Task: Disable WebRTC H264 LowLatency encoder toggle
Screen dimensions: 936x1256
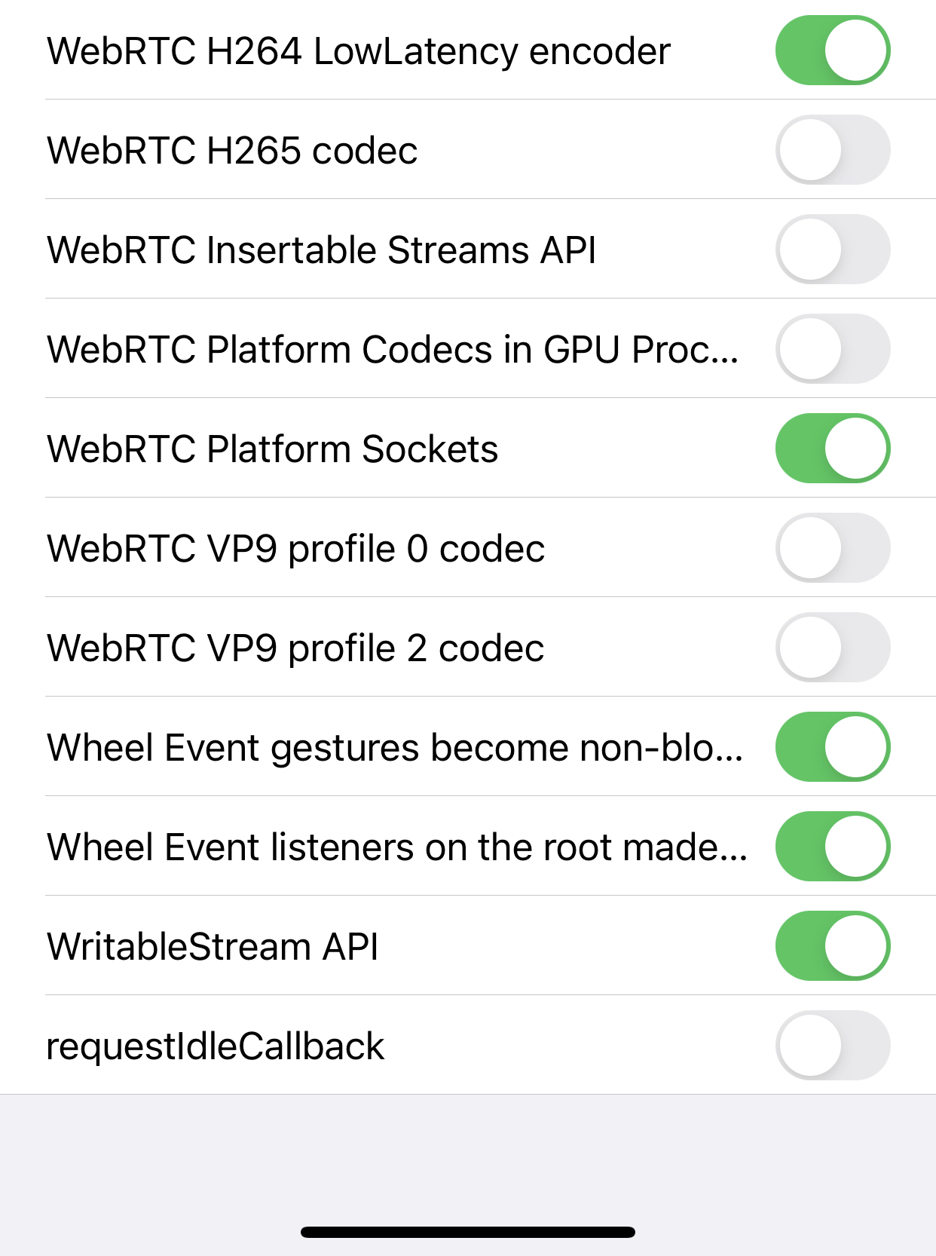Action: pos(833,51)
